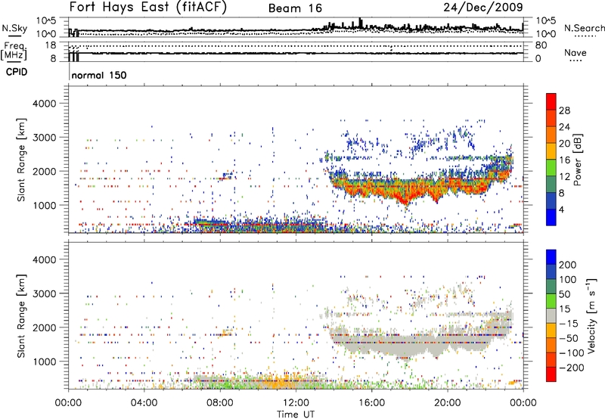Select the "N.Search" legend label
Image resolution: width=605 pixels, height=419 pixels.
pos(584,28)
